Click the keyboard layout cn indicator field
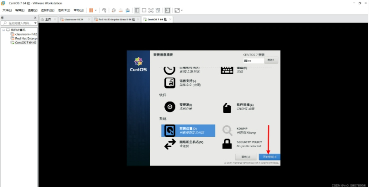The height and width of the screenshot is (187, 369). click(254, 61)
